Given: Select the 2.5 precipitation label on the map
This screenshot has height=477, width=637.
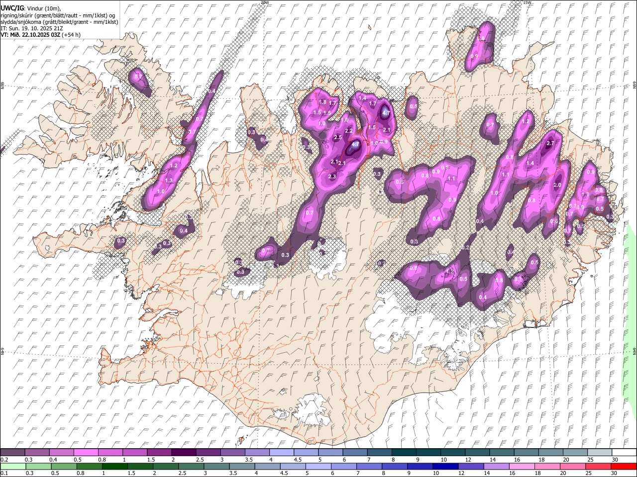Looking at the screenshot, I should point(338,137).
